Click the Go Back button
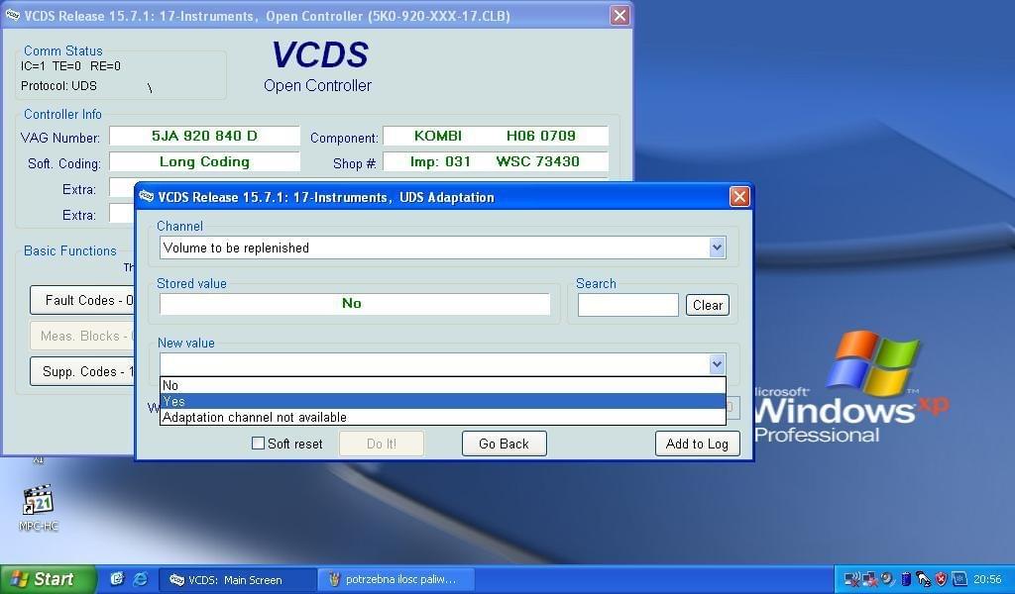The width and height of the screenshot is (1015, 594). click(505, 444)
